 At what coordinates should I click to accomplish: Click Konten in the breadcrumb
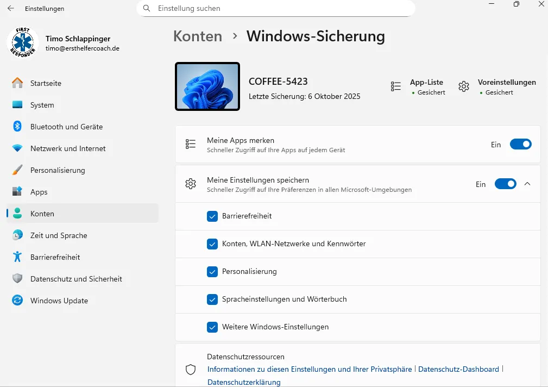(x=198, y=36)
